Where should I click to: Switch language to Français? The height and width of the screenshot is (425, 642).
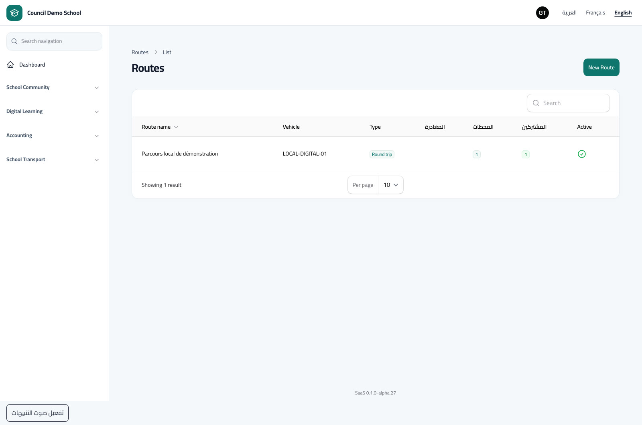point(595,13)
